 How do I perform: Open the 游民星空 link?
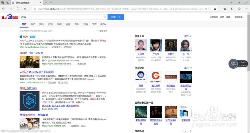[x=171, y=86]
